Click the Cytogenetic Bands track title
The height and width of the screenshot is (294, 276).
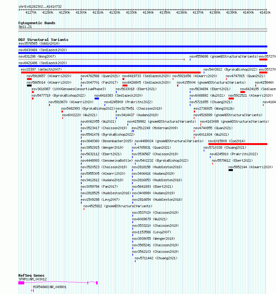pyautogui.click(x=37, y=23)
